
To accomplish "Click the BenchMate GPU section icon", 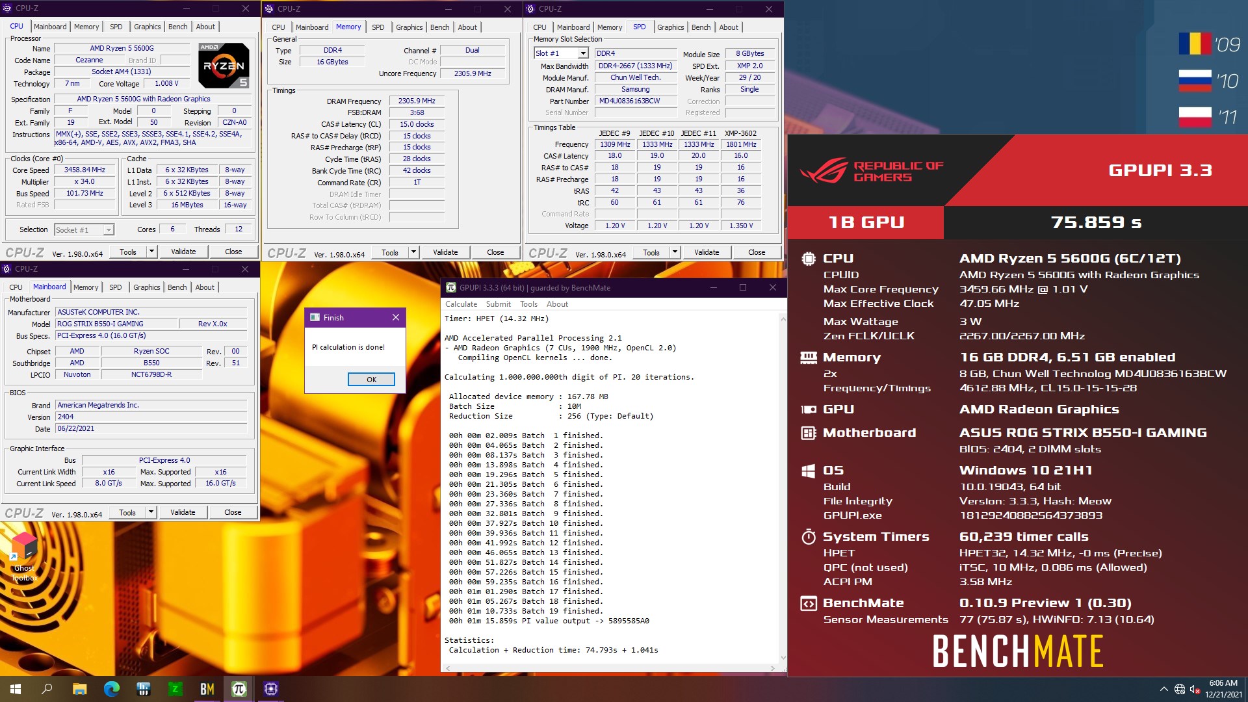I will point(809,409).
